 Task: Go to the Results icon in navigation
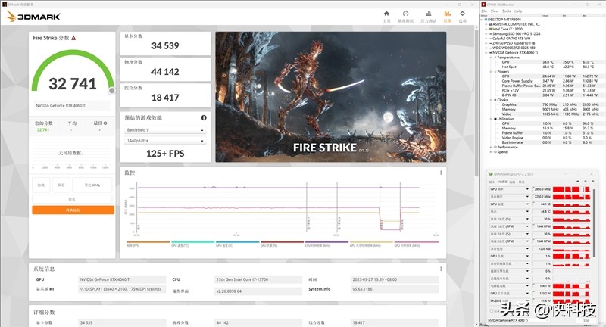[448, 14]
